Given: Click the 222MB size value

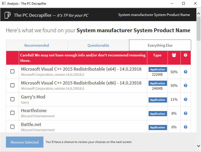Looking at the screenshot, I should 157,74.
